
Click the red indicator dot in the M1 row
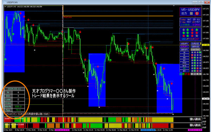pyautogui.click(x=198, y=71)
